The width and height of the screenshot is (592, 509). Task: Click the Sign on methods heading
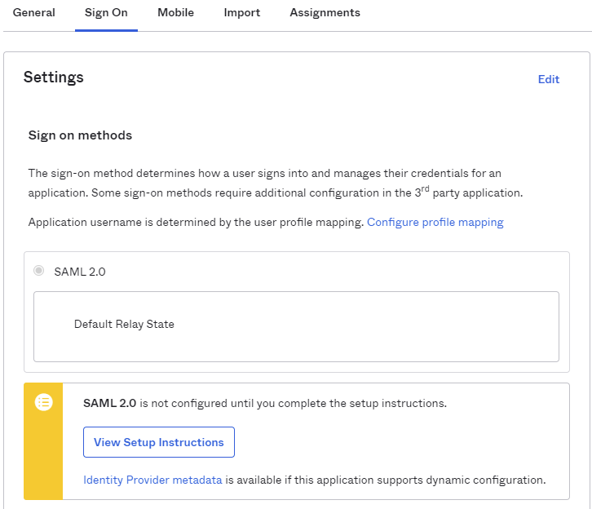pos(80,135)
